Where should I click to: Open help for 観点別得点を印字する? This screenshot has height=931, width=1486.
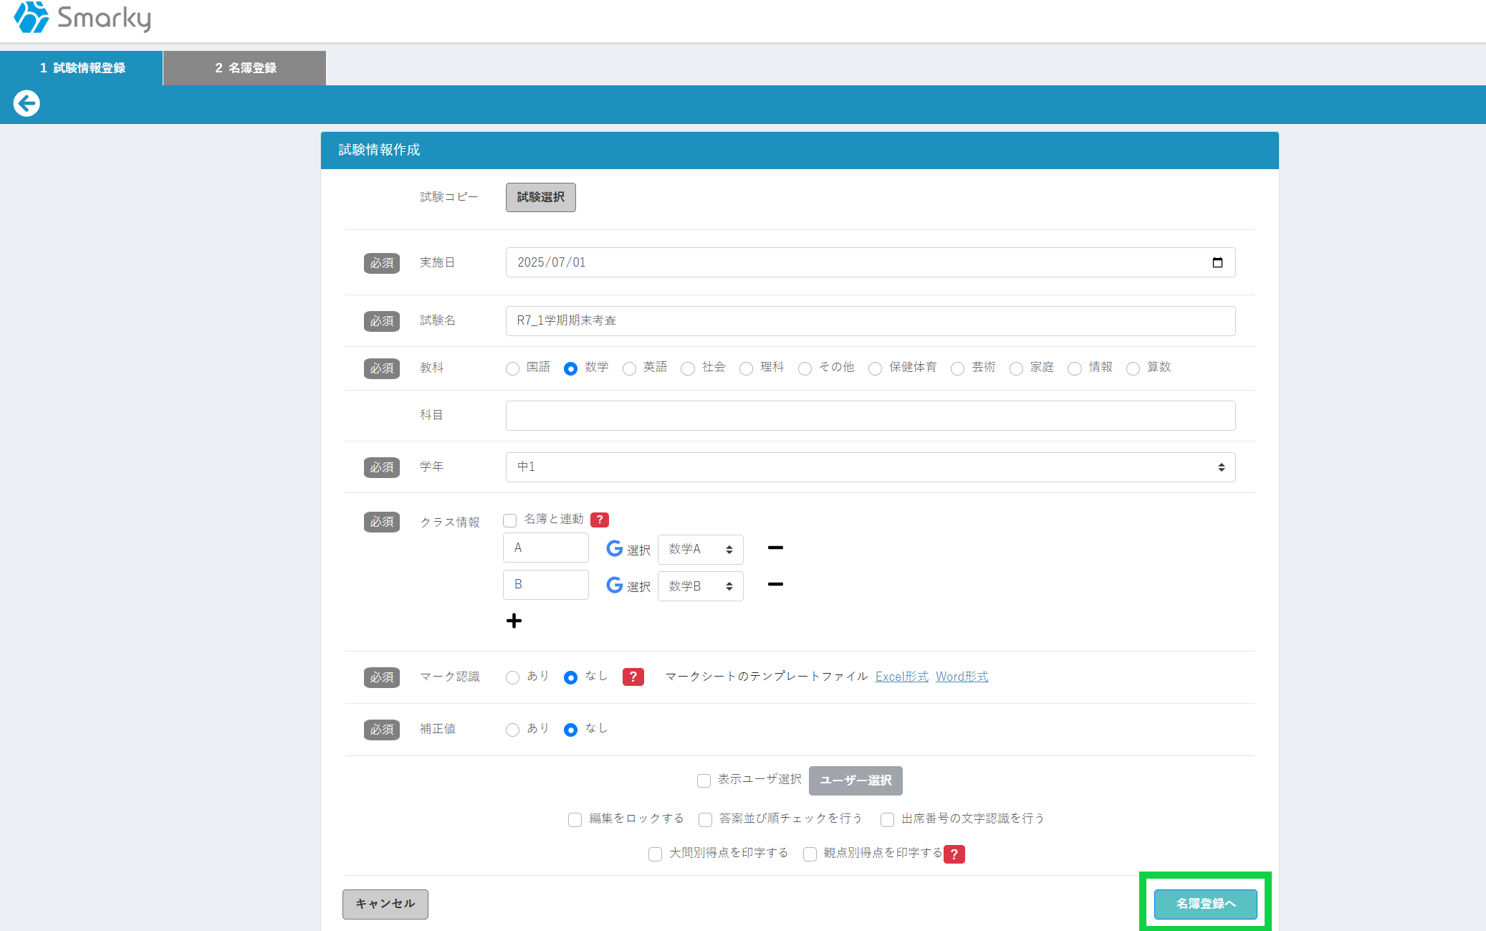[954, 854]
